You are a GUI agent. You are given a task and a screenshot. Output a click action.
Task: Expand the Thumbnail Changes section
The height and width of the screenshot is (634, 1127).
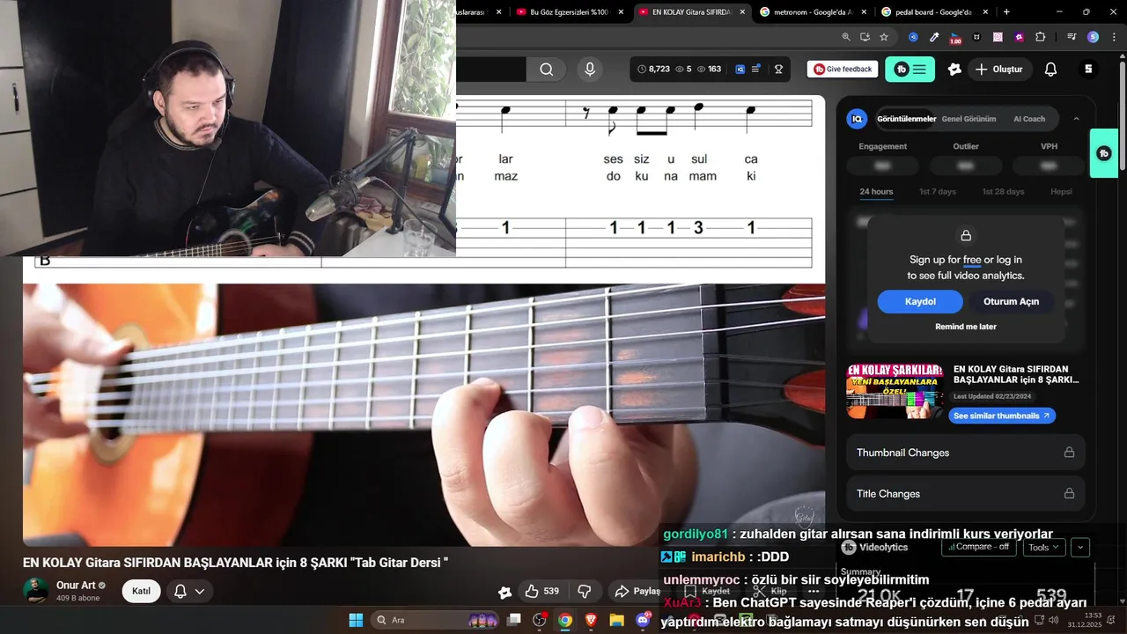(x=966, y=453)
